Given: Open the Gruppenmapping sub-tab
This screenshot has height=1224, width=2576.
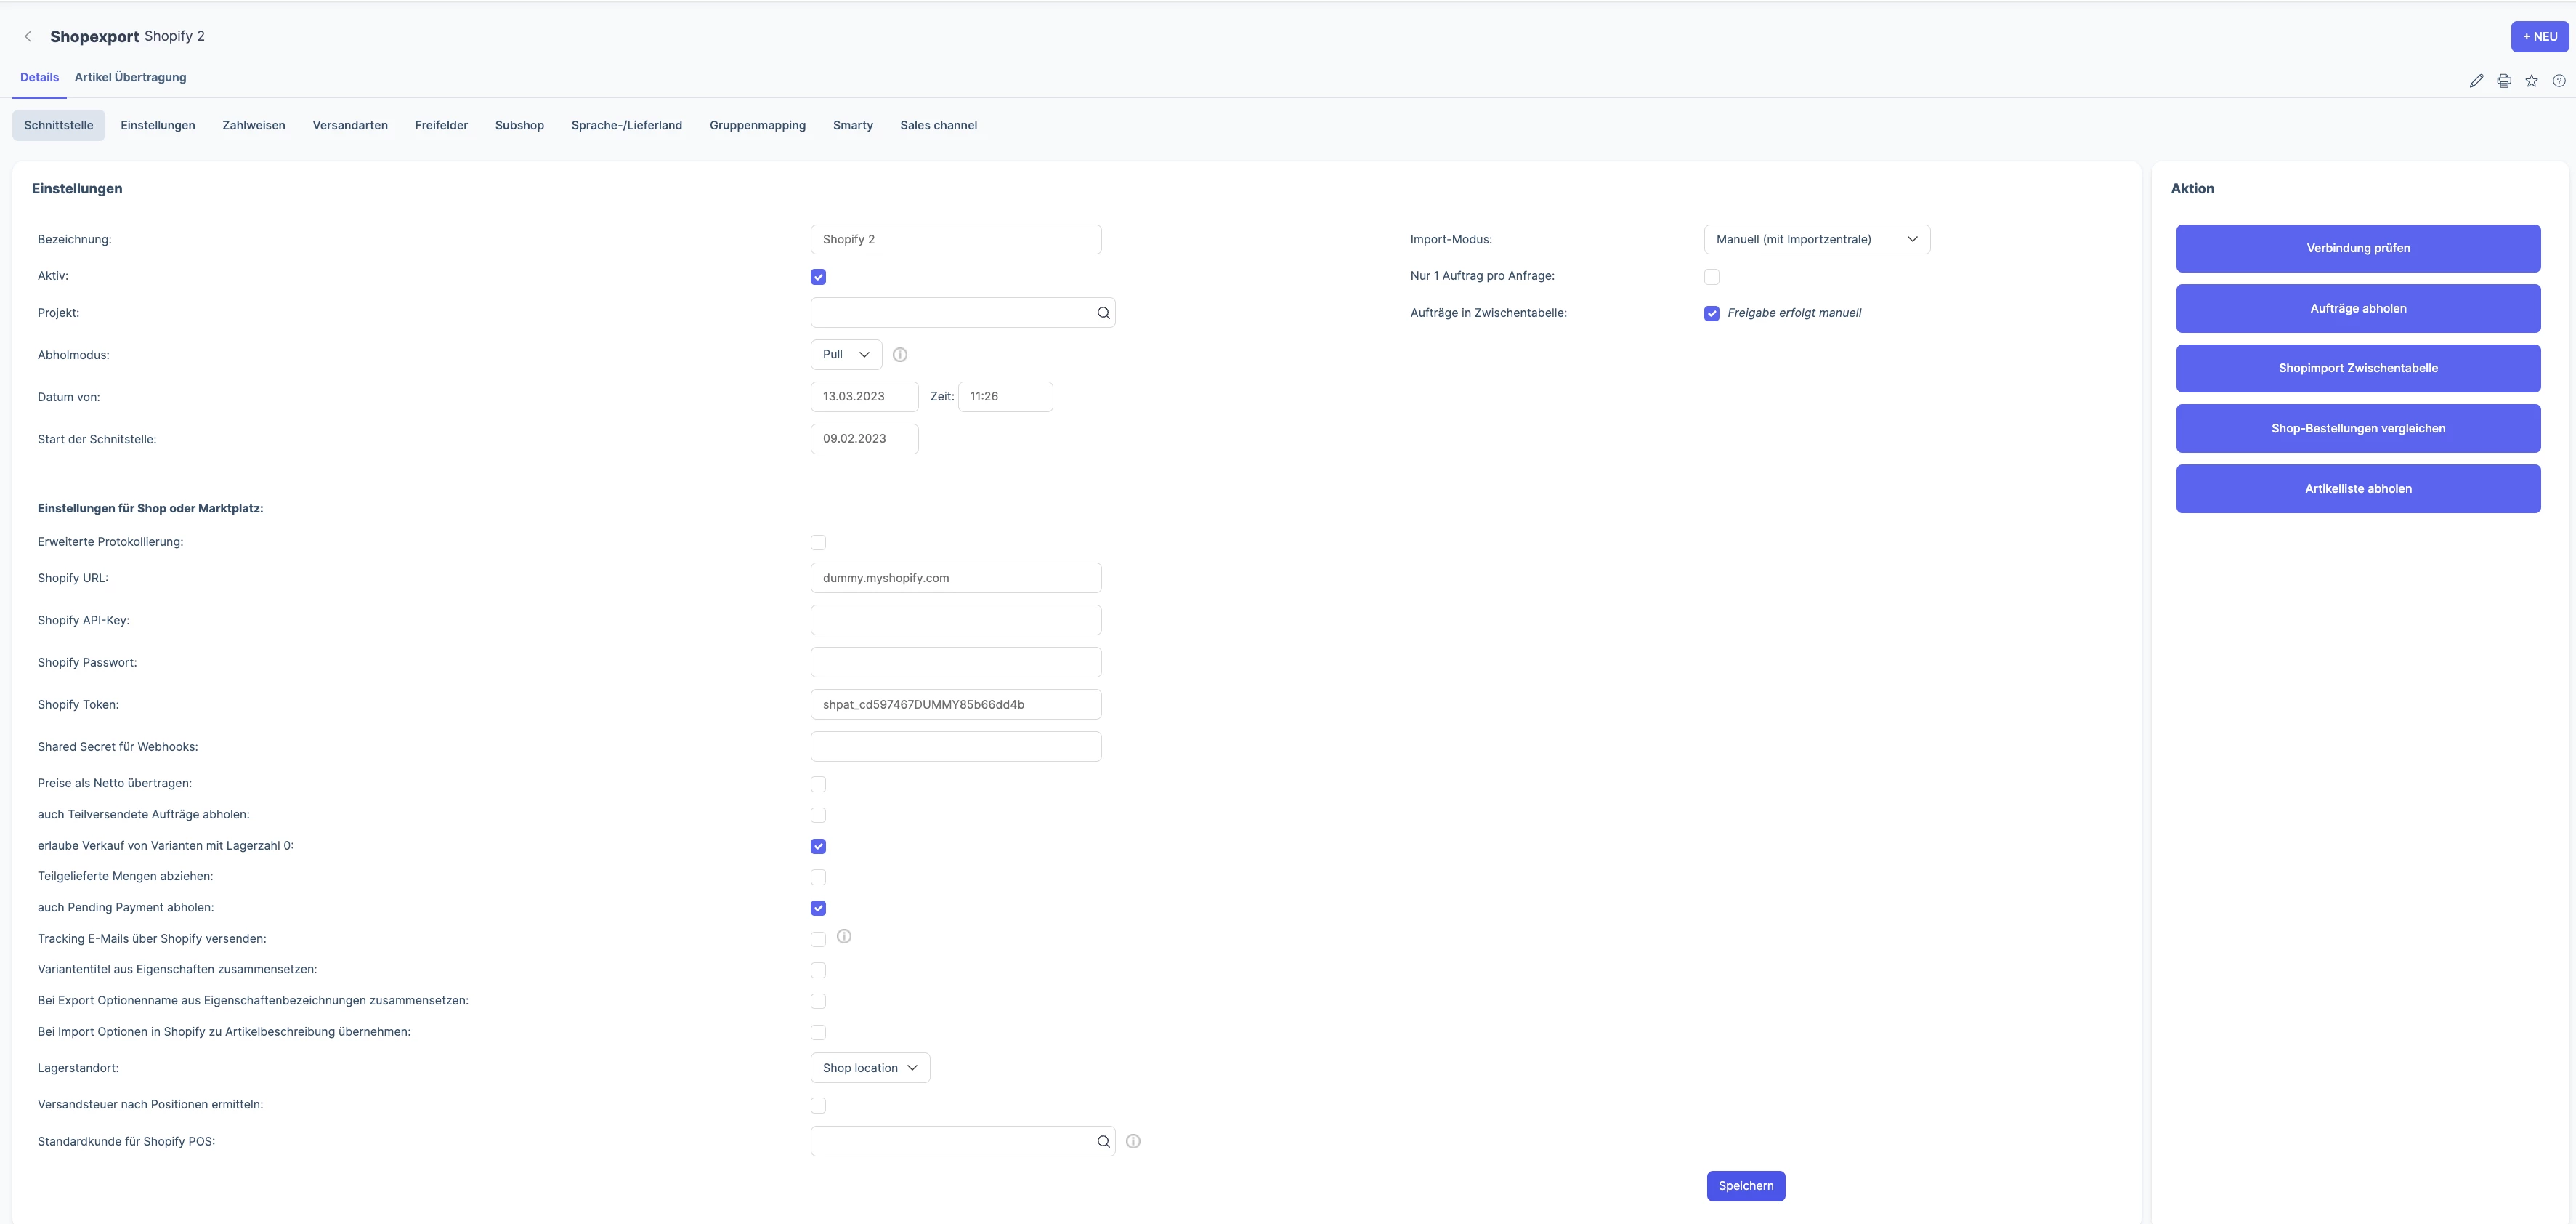Looking at the screenshot, I should (x=757, y=126).
